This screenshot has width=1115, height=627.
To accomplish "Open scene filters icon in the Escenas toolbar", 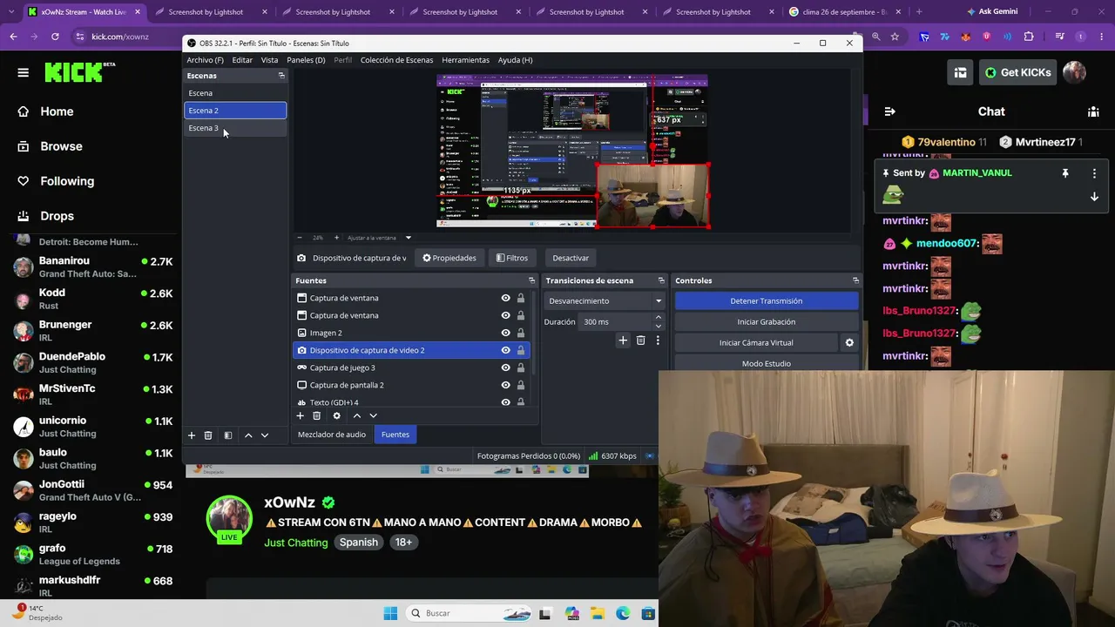I will [228, 435].
